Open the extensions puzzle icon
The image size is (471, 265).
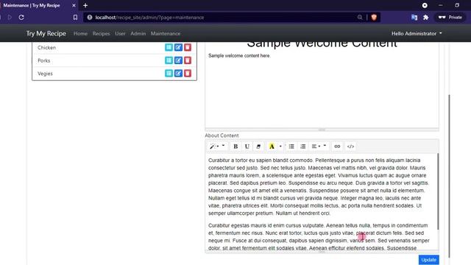click(425, 18)
